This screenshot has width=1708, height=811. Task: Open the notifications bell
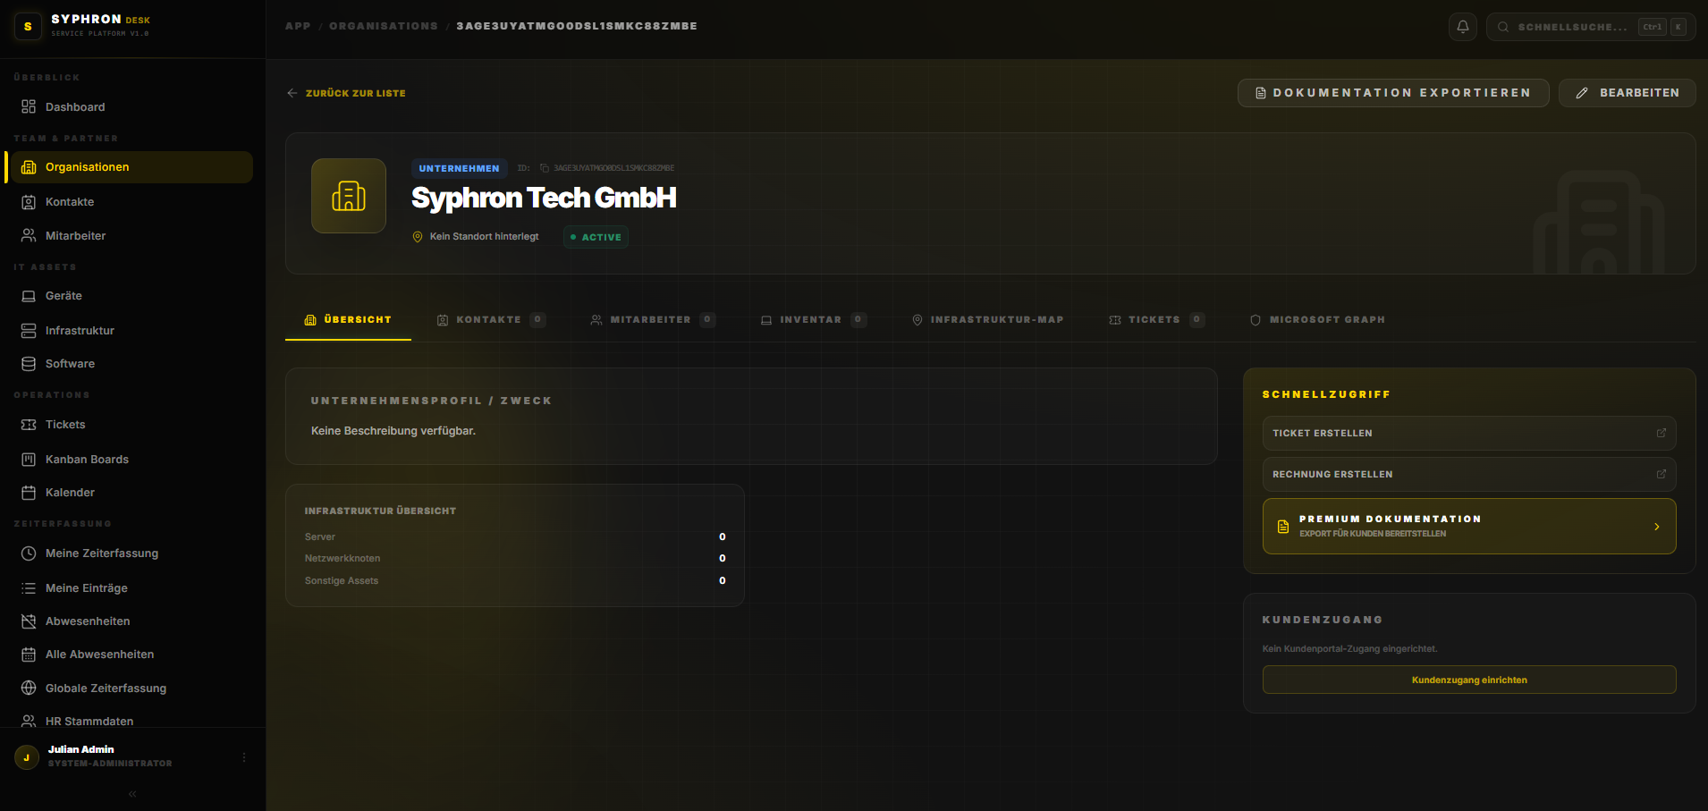(x=1463, y=27)
